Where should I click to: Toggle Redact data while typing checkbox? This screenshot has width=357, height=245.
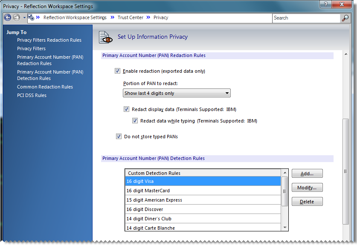(x=135, y=120)
